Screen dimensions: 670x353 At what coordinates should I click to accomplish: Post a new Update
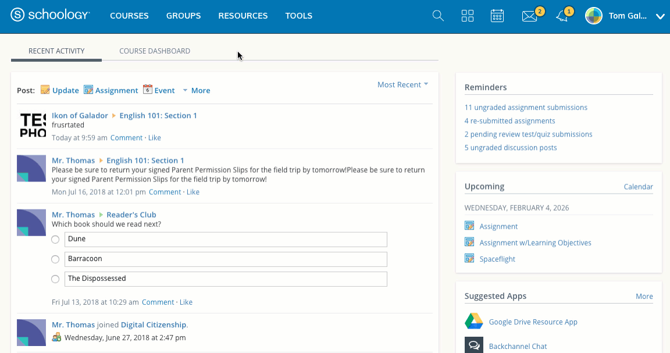coord(60,90)
